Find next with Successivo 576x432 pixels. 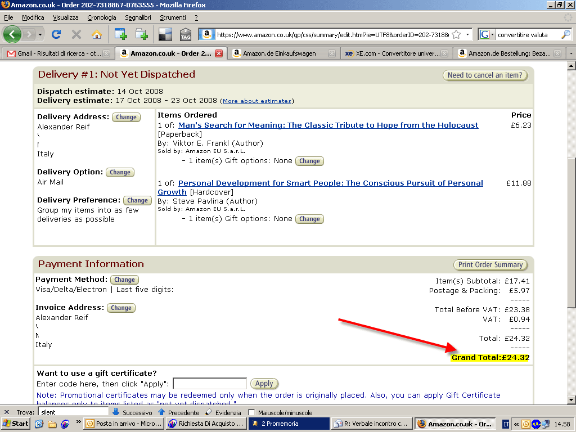[132, 412]
